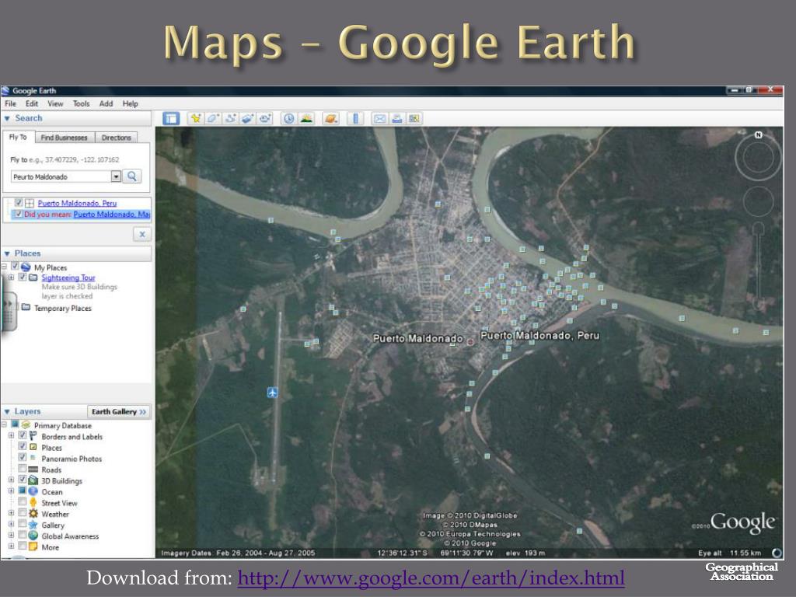The height and width of the screenshot is (597, 796).
Task: Open the View menu
Action: click(55, 103)
